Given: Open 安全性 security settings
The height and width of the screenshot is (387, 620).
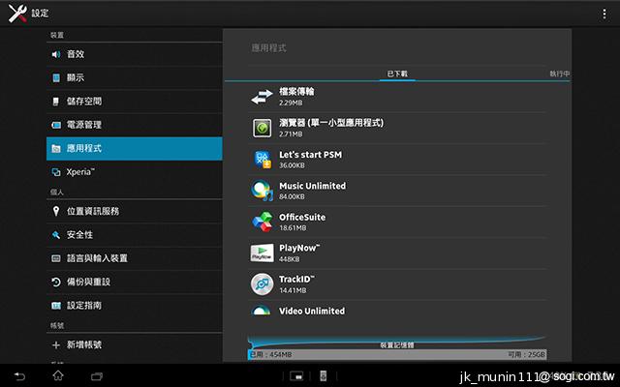Looking at the screenshot, I should point(135,235).
